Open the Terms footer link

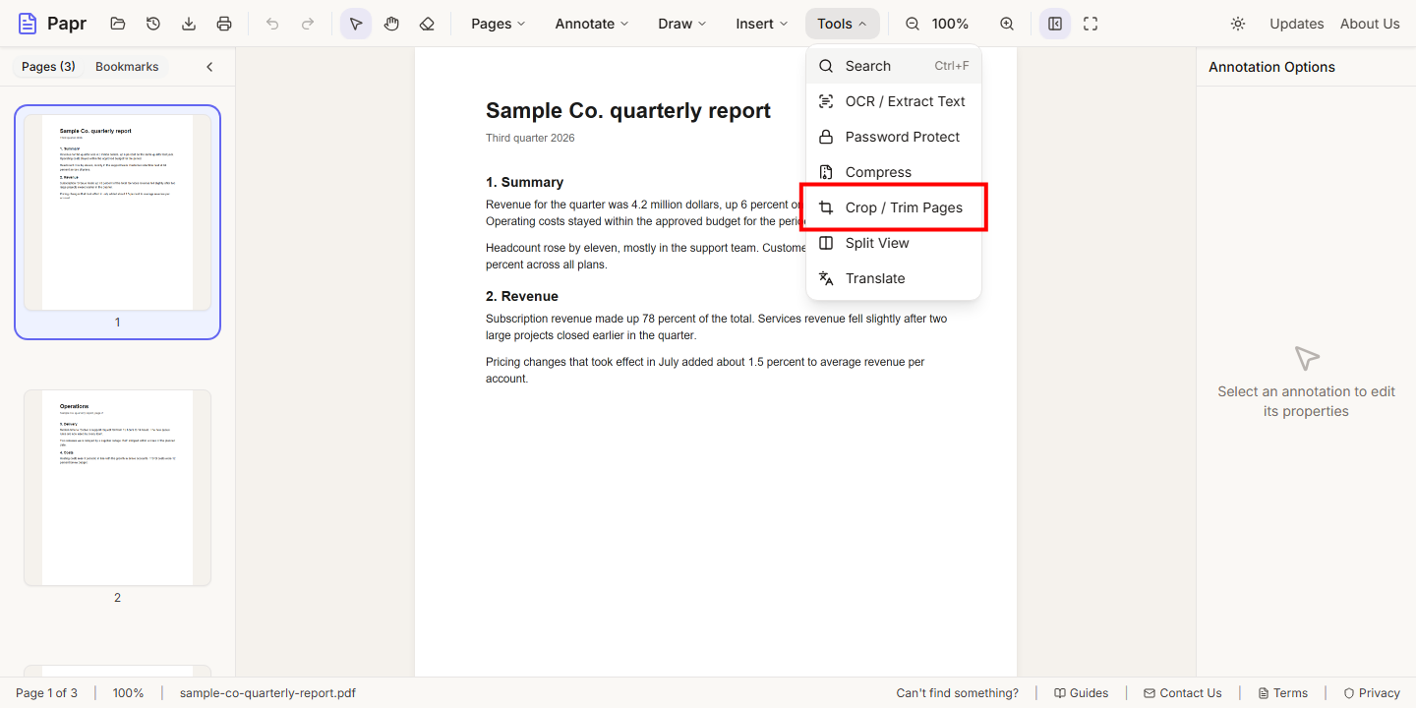click(1282, 693)
